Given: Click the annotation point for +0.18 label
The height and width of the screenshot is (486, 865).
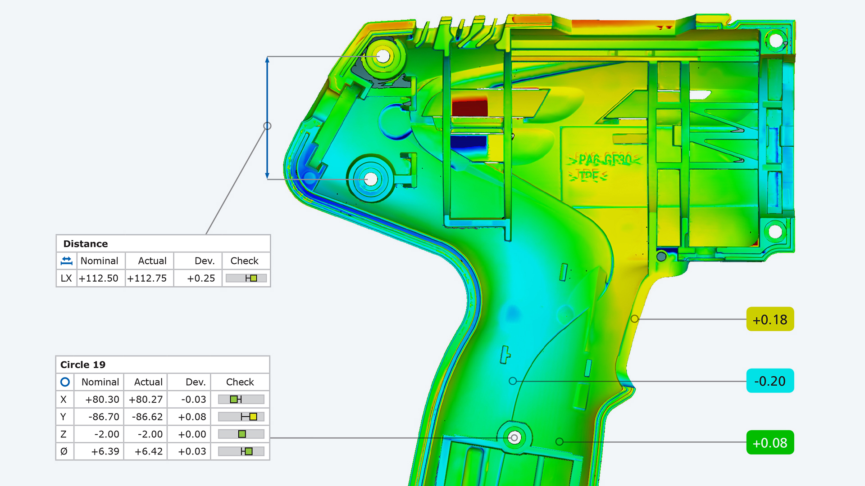Looking at the screenshot, I should pos(634,319).
